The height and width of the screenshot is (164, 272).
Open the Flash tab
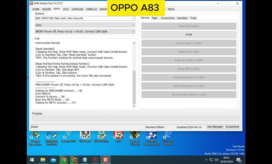coord(154,18)
